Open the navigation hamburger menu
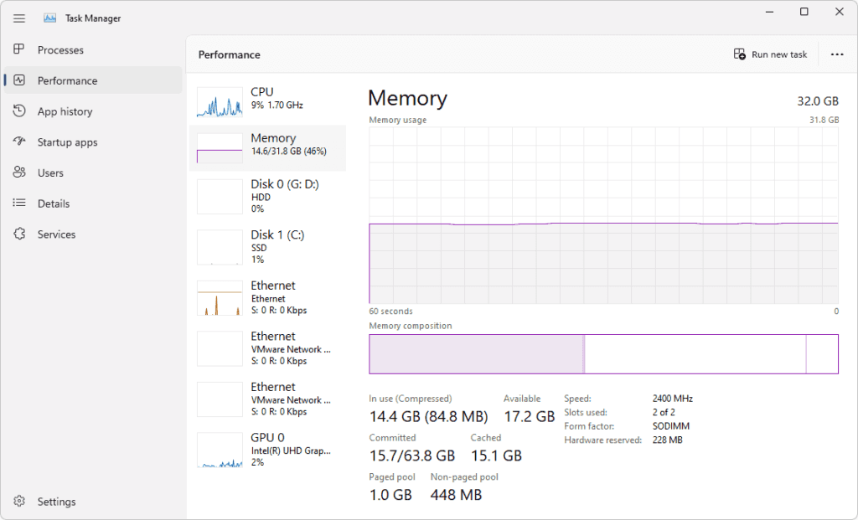858x520 pixels. click(18, 18)
